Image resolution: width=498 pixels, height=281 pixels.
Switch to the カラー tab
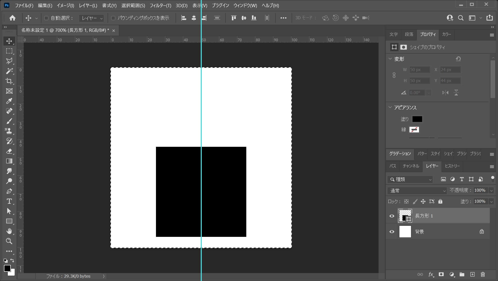(447, 34)
